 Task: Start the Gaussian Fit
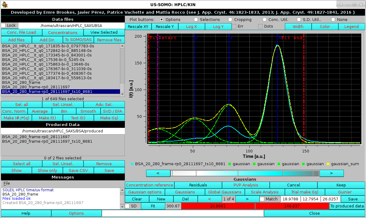153,206
